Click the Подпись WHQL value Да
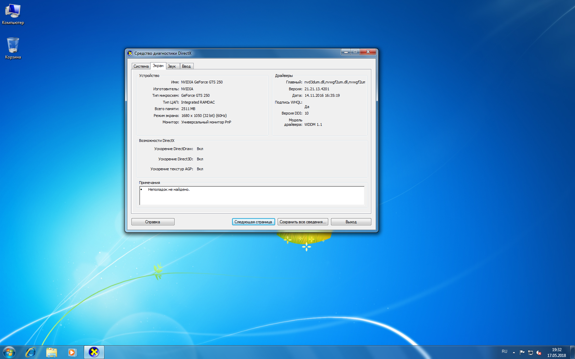Image resolution: width=575 pixels, height=359 pixels. pos(307,107)
